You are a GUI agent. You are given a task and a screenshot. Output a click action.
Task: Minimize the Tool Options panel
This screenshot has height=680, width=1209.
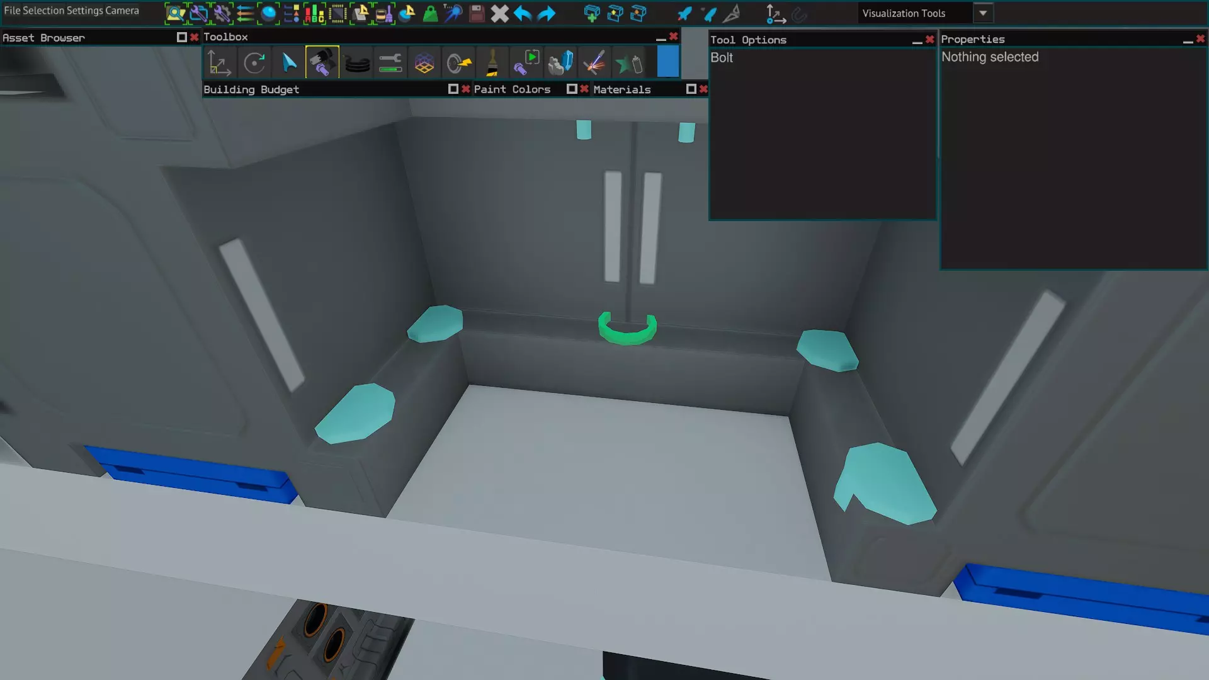tap(917, 40)
